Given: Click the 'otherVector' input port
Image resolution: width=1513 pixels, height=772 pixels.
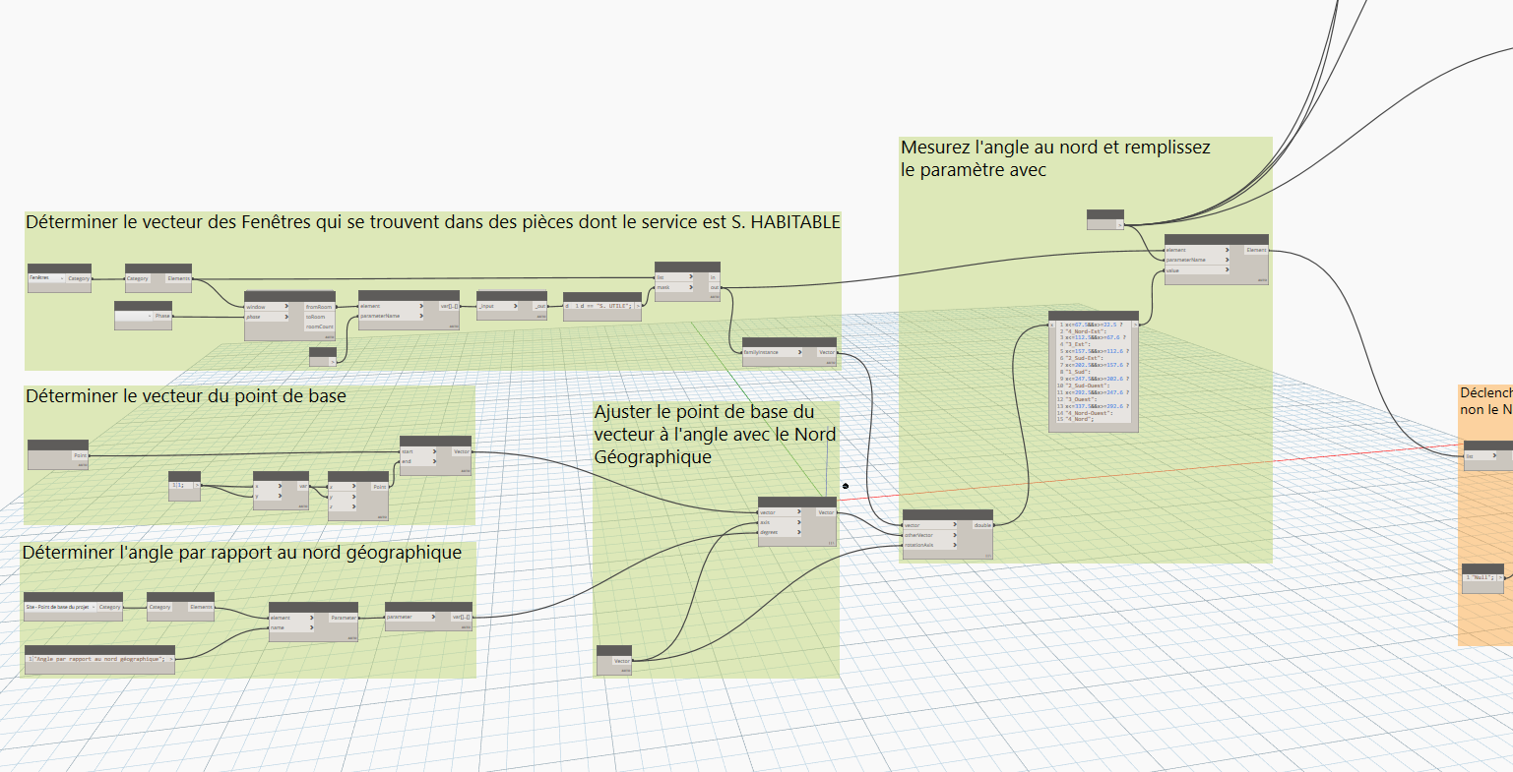Looking at the screenshot, I should click(929, 535).
